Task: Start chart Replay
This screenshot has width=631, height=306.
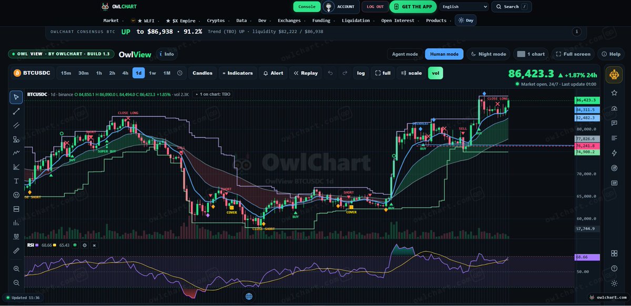Action: click(x=306, y=73)
